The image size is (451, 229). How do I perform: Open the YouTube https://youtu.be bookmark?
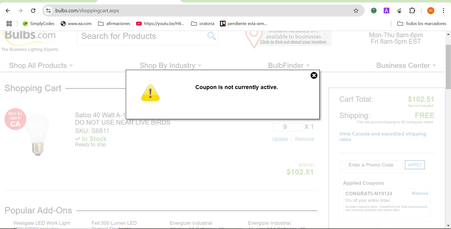[x=160, y=24]
